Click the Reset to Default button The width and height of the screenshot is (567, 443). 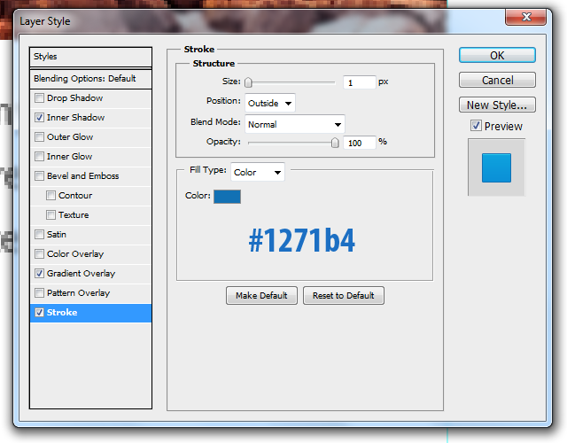[343, 295]
